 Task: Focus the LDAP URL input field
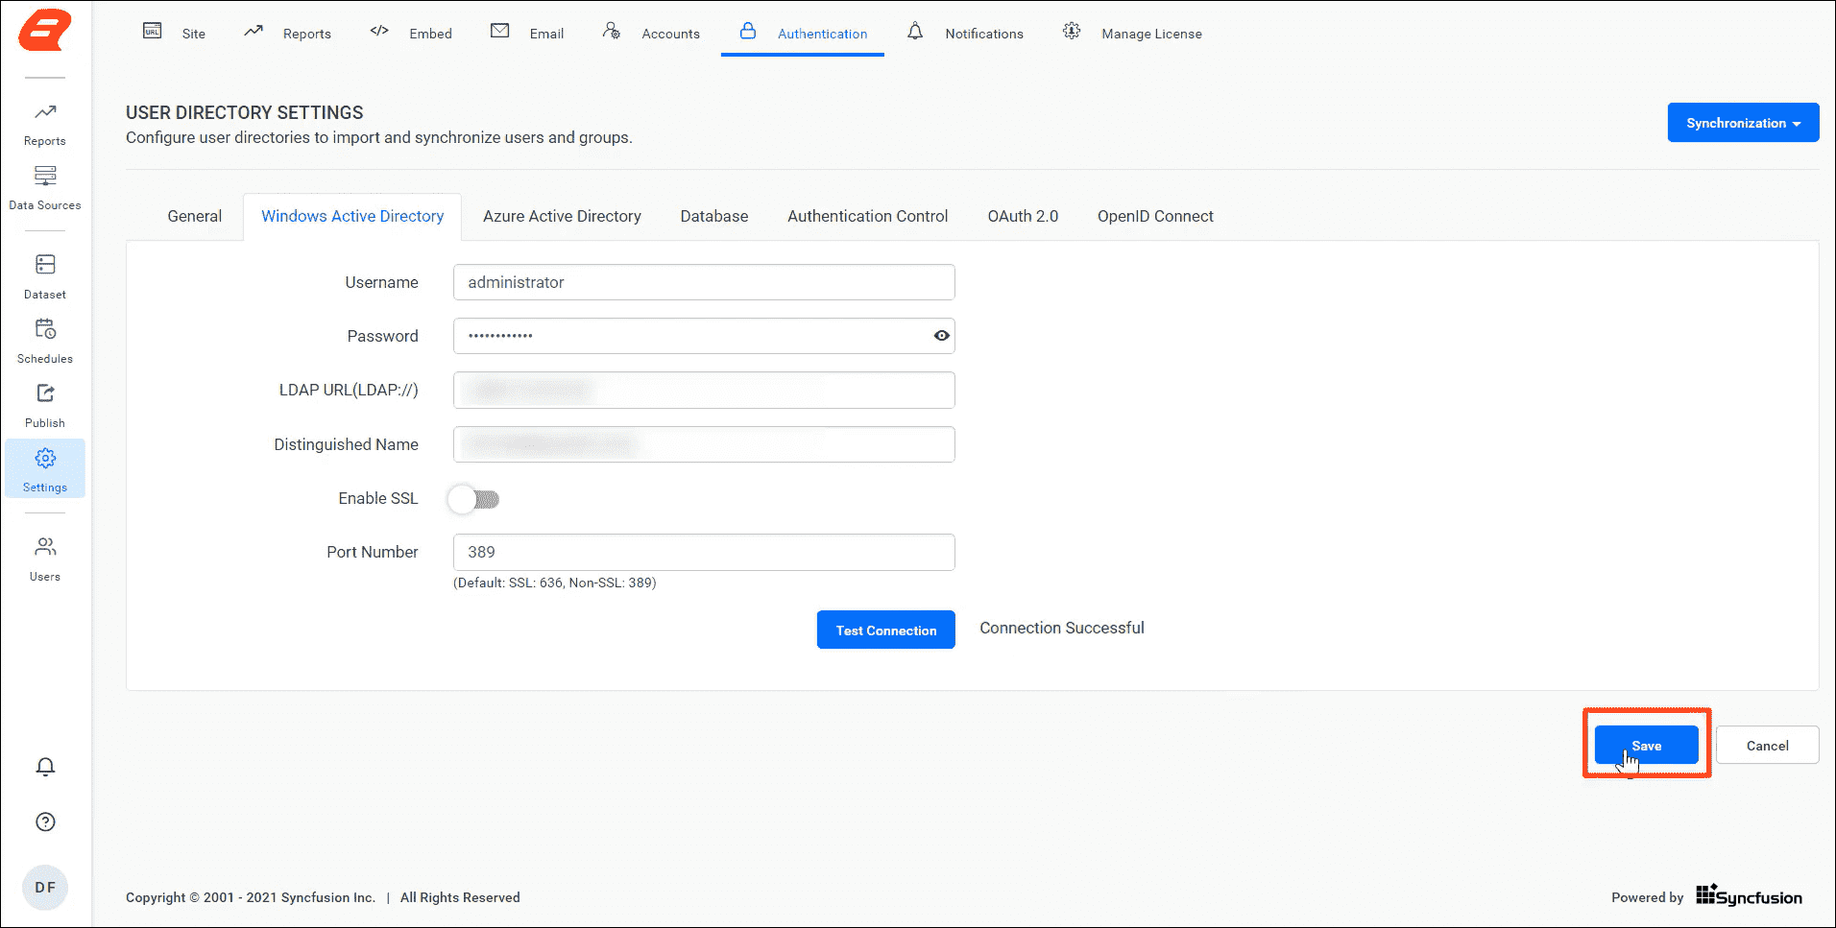[704, 390]
